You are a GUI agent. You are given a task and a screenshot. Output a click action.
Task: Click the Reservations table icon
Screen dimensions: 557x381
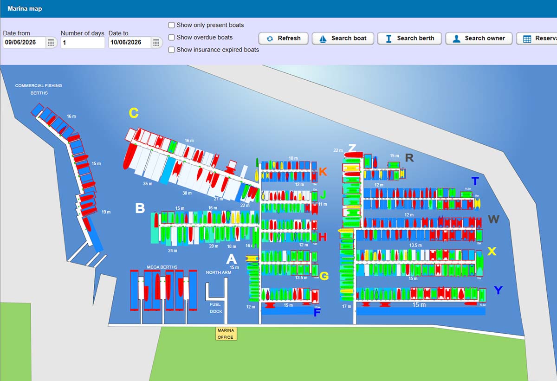pyautogui.click(x=527, y=39)
